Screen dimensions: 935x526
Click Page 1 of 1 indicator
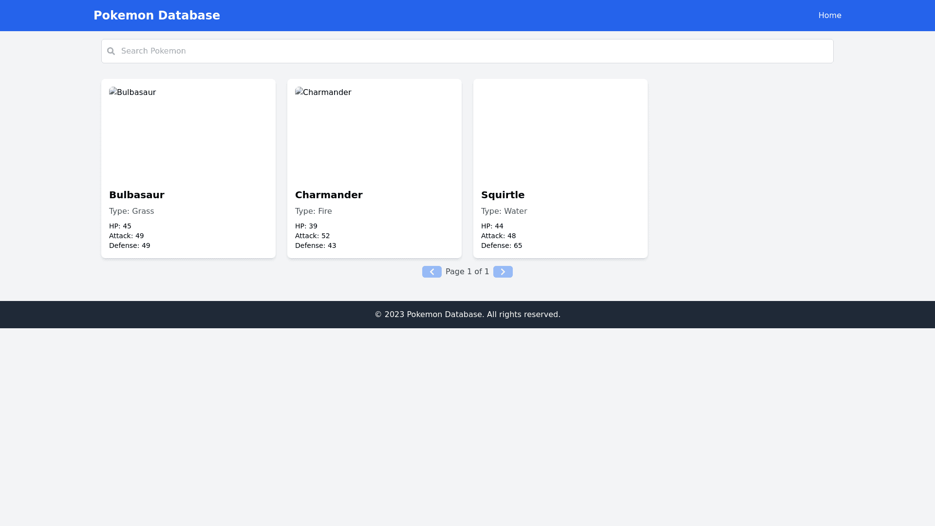point(467,272)
